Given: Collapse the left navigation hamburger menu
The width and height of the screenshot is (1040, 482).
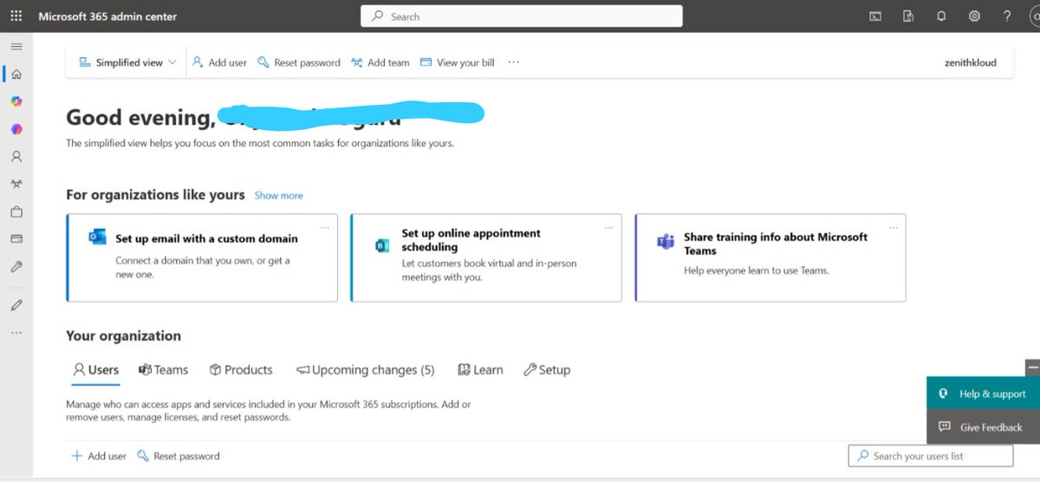Looking at the screenshot, I should coord(16,46).
